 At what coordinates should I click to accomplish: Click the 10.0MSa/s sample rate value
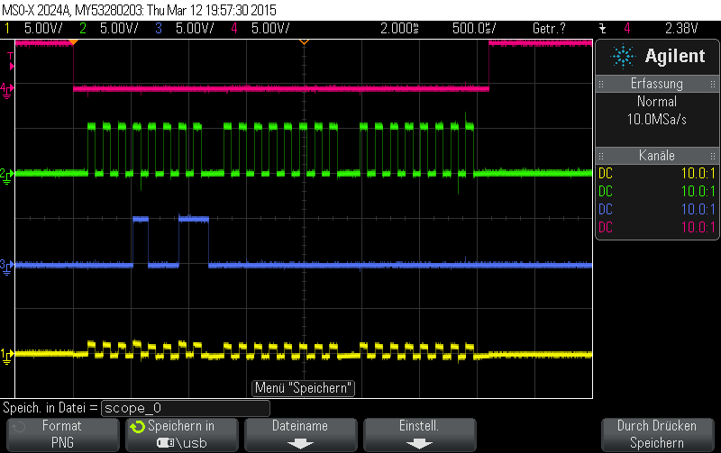click(657, 120)
